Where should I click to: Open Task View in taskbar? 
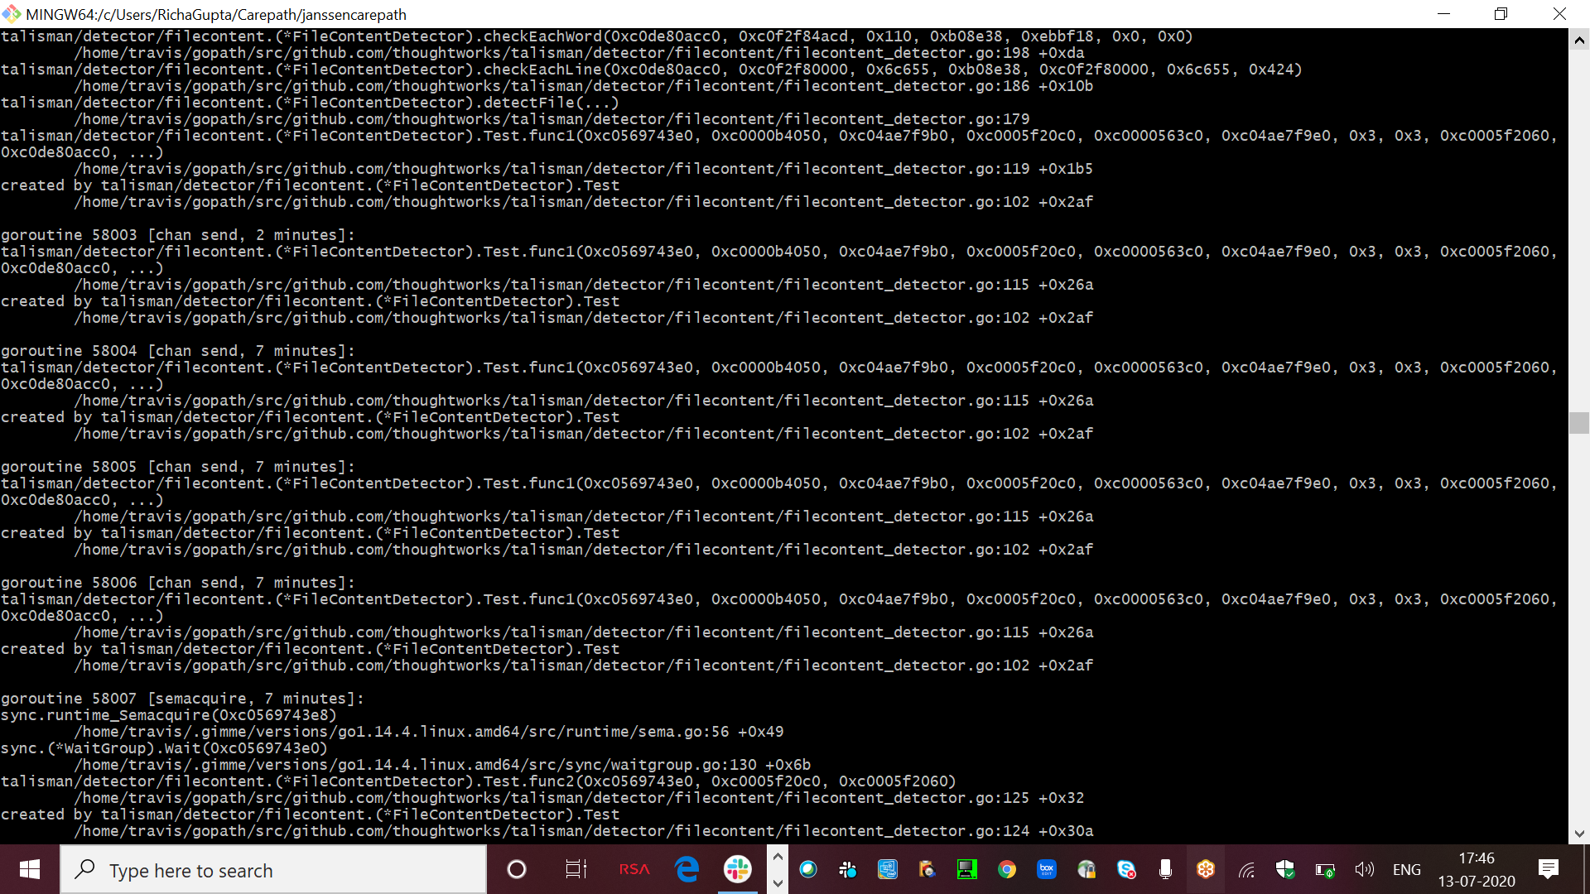576,869
